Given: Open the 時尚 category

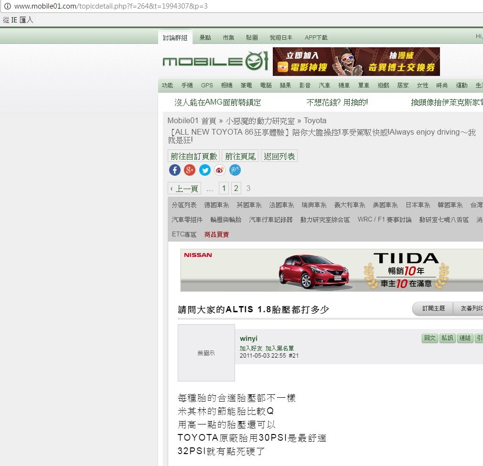Looking at the screenshot, I should coord(442,85).
